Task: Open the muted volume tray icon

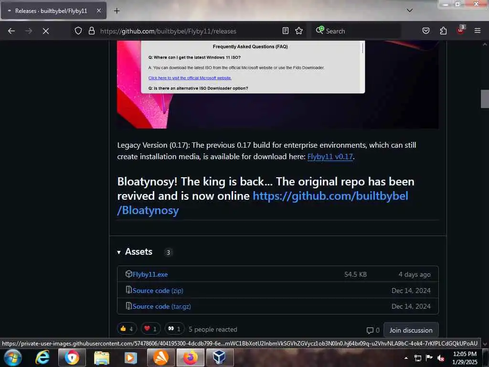Action: [441, 358]
